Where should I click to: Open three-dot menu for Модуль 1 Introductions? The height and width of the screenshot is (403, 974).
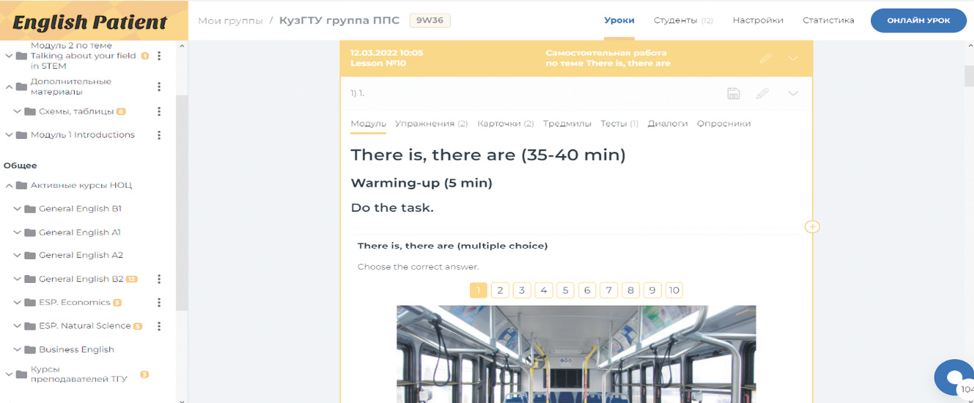tap(159, 135)
